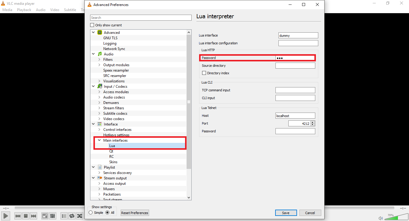Open the Video menu

click(55, 10)
